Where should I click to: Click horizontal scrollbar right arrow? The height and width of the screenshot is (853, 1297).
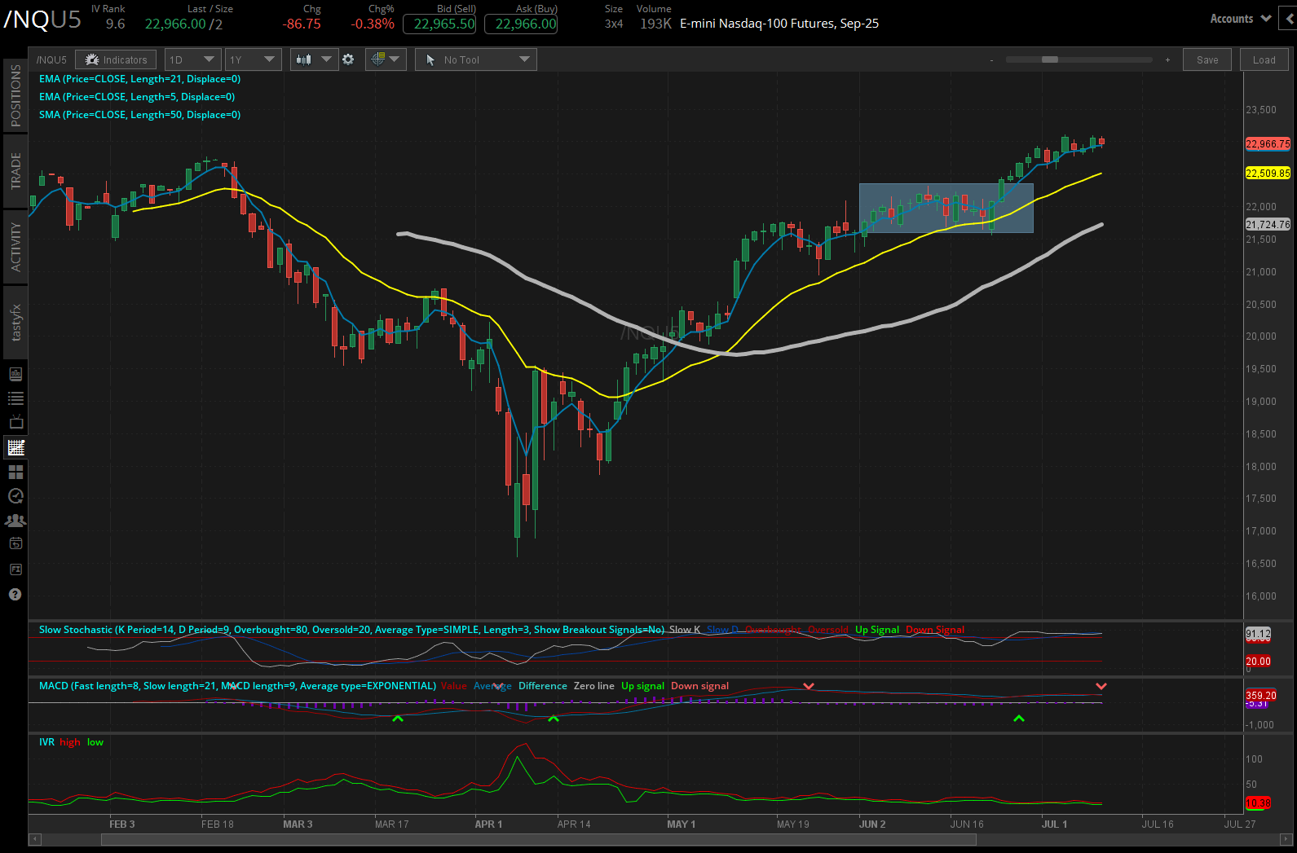(x=1287, y=839)
